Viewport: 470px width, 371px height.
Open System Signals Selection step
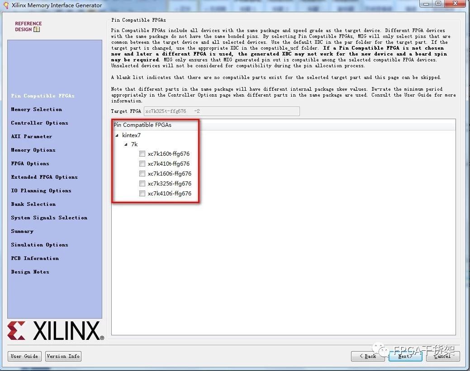(49, 218)
